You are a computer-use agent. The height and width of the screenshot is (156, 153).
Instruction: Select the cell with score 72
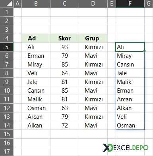point(64,126)
